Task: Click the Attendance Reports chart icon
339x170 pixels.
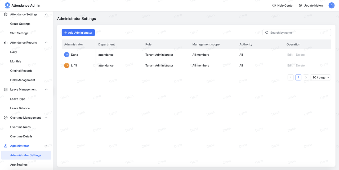Action: tap(6, 43)
